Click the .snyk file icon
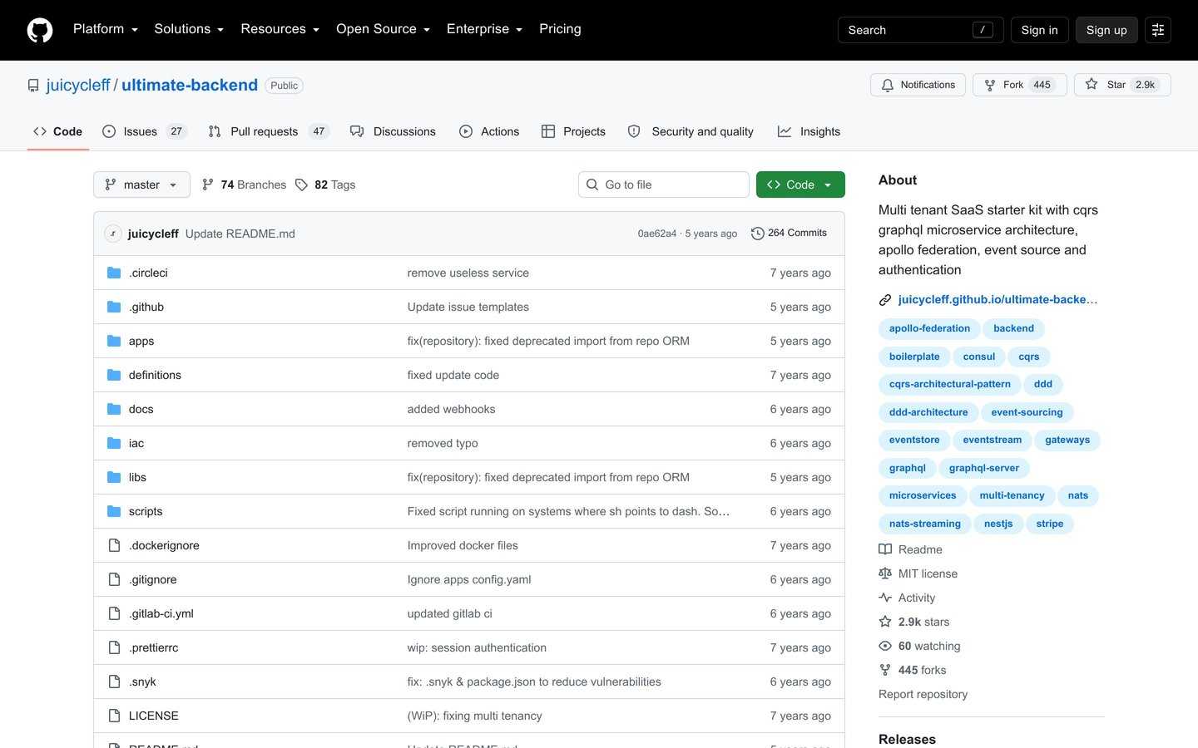Viewport: 1198px width, 748px height. coord(114,682)
